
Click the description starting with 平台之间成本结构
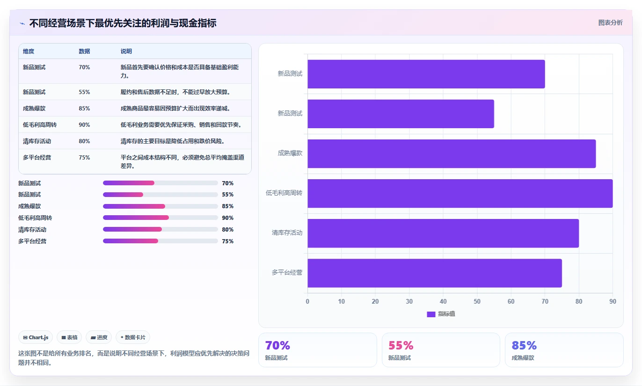point(182,162)
